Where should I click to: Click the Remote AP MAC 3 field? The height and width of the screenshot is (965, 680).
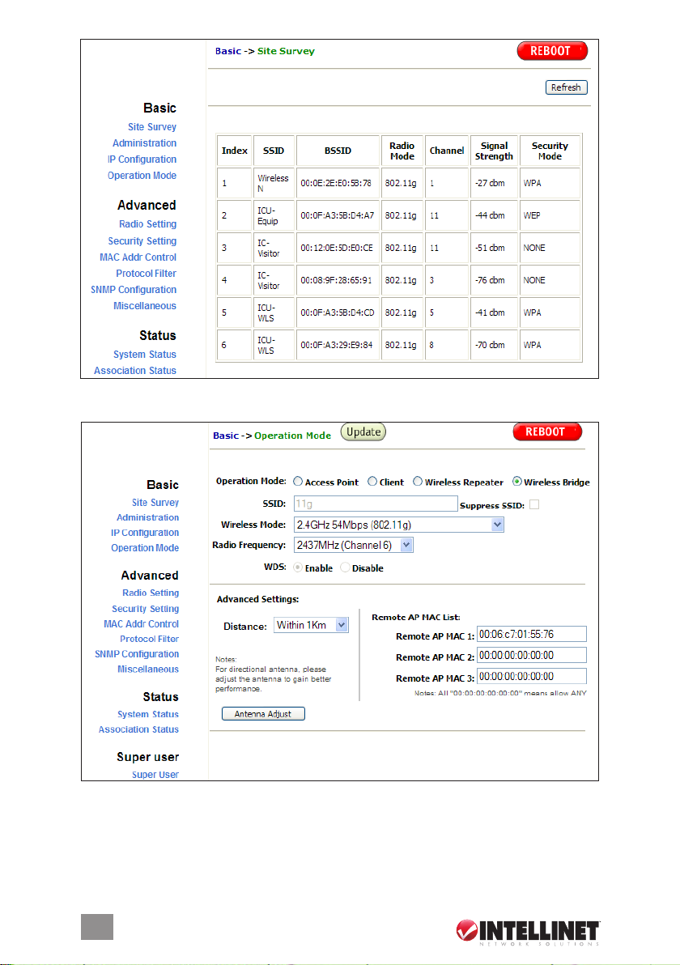pos(532,676)
